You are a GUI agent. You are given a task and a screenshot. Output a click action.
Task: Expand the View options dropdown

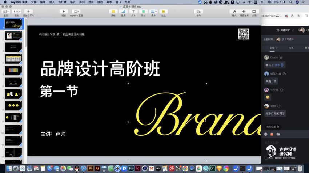[6, 12]
